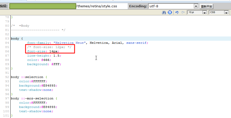Click the 'body ::-moz-selection {' line
Image resolution: width=231 pixels, height=118 pixels.
click(34, 99)
